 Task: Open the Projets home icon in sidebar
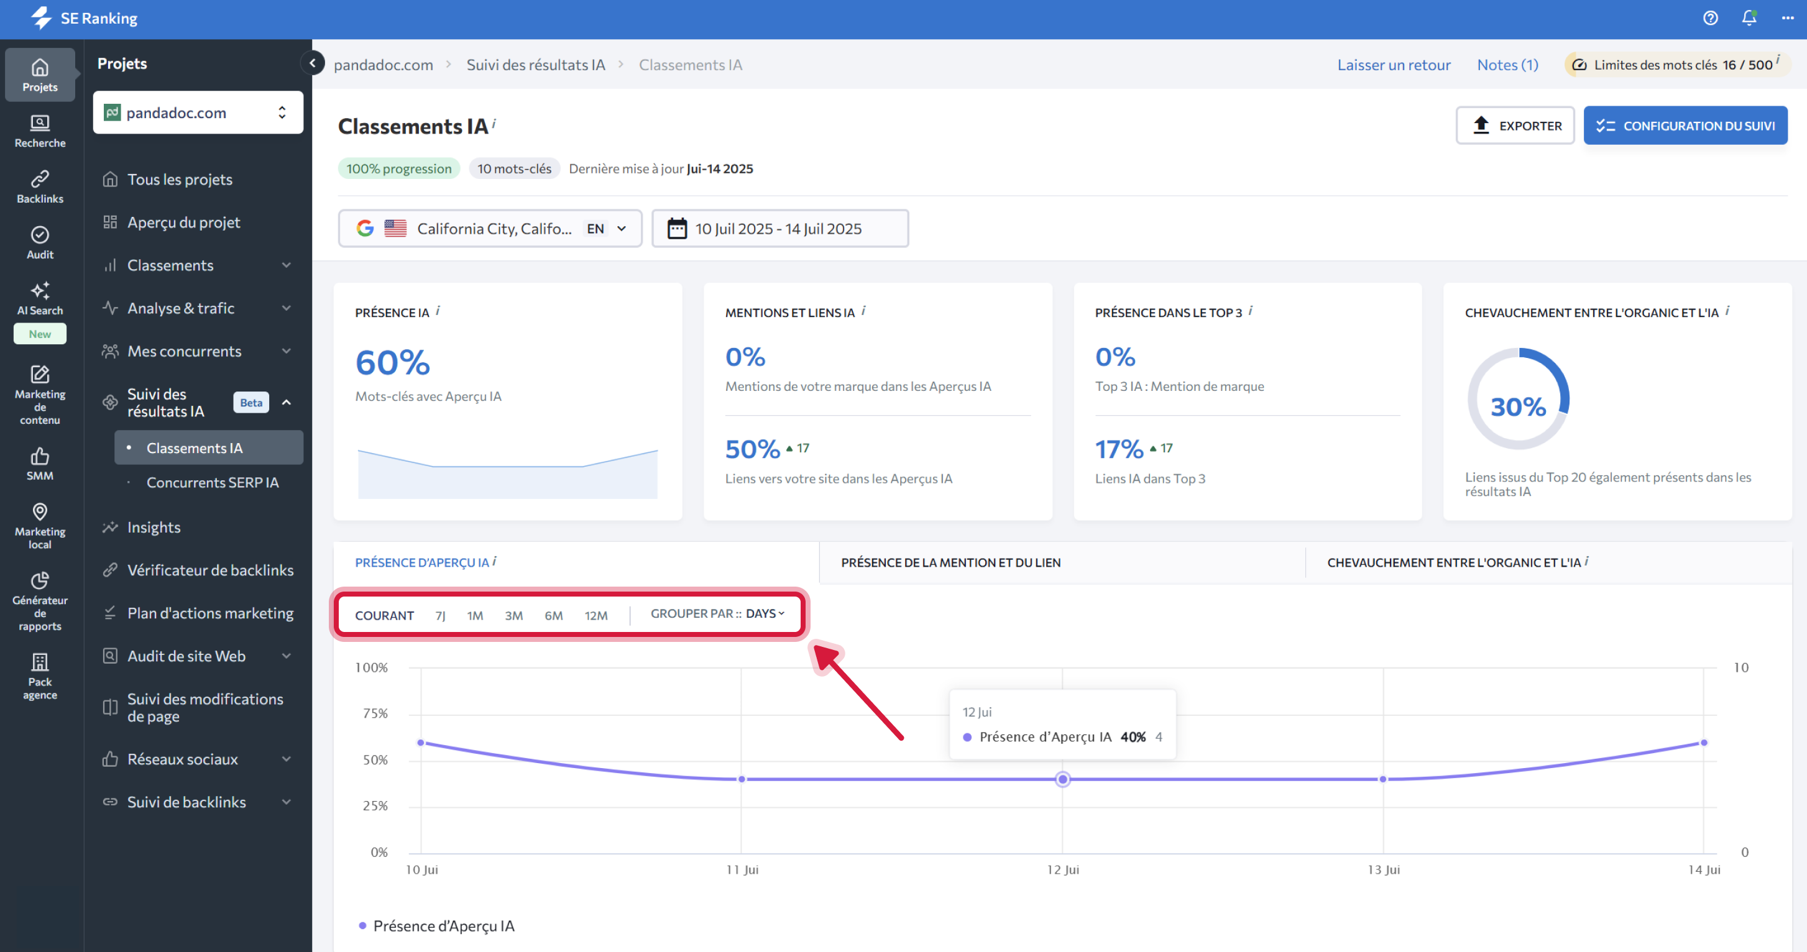coord(40,75)
